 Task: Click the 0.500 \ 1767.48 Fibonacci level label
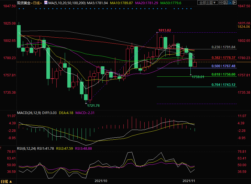[x=223, y=66]
